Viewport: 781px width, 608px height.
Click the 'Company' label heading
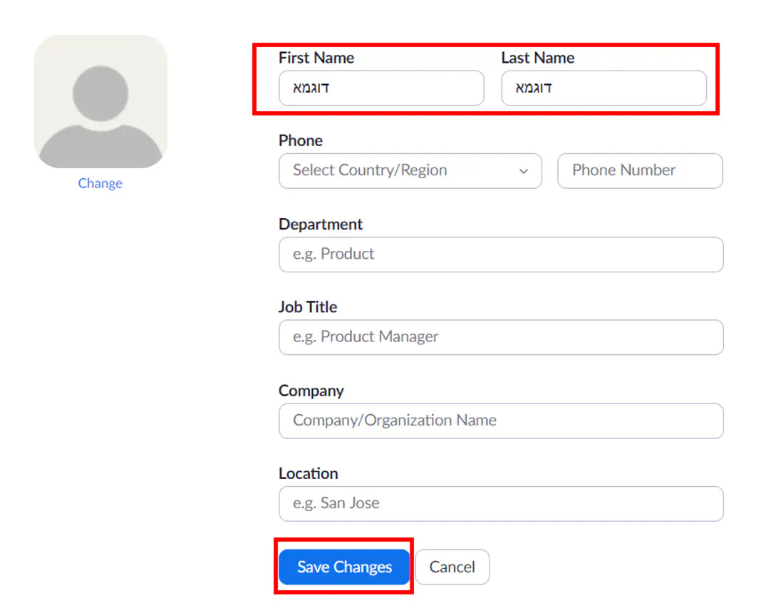[311, 391]
